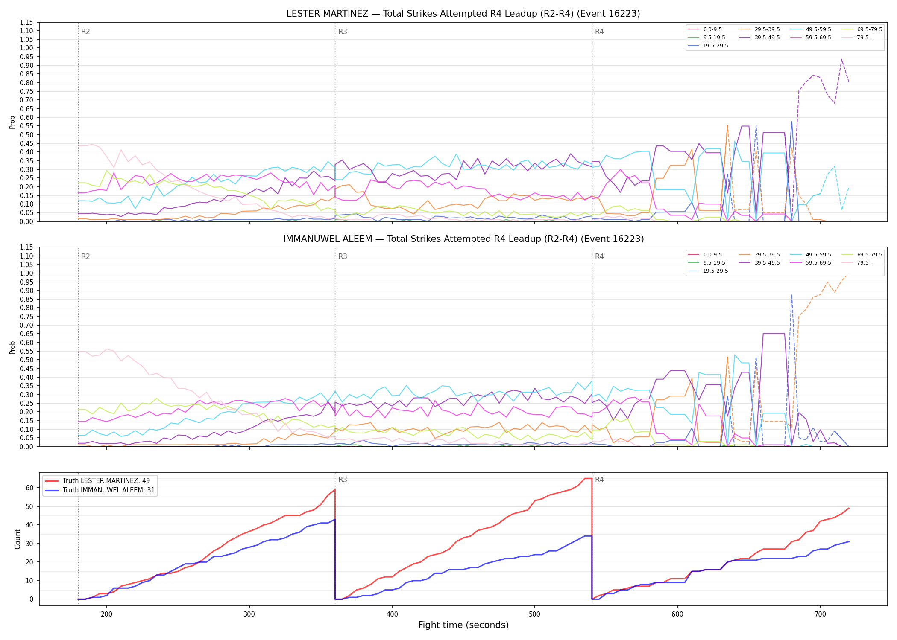The height and width of the screenshot is (640, 897).
Task: Click the 0.50 tick in Lester Martinez chart
Action: 27,135
